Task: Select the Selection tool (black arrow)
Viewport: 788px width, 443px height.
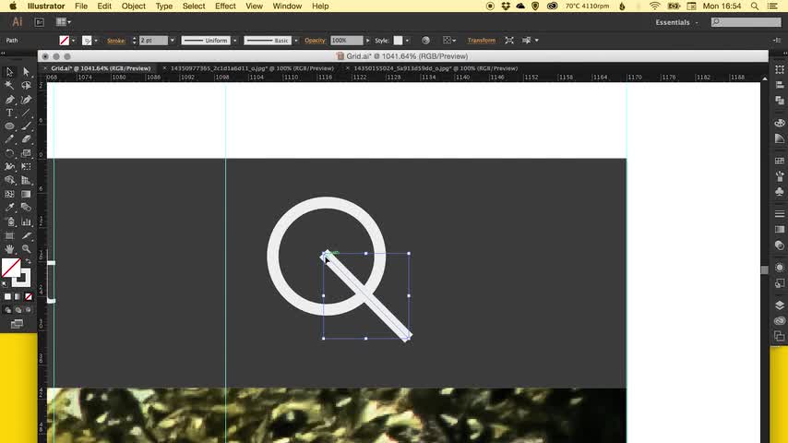Action: [9, 72]
